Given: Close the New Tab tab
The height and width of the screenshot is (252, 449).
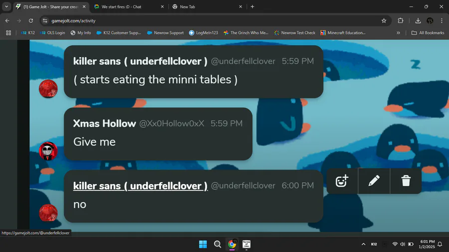Looking at the screenshot, I should pos(240,6).
